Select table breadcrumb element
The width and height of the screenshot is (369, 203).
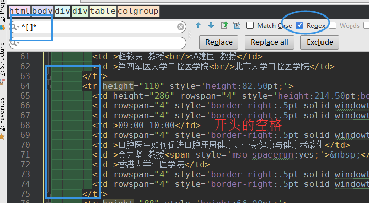[x=103, y=11]
